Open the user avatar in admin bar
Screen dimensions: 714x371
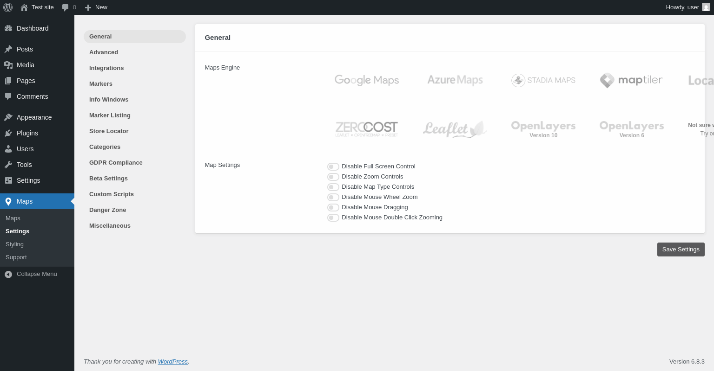click(706, 7)
